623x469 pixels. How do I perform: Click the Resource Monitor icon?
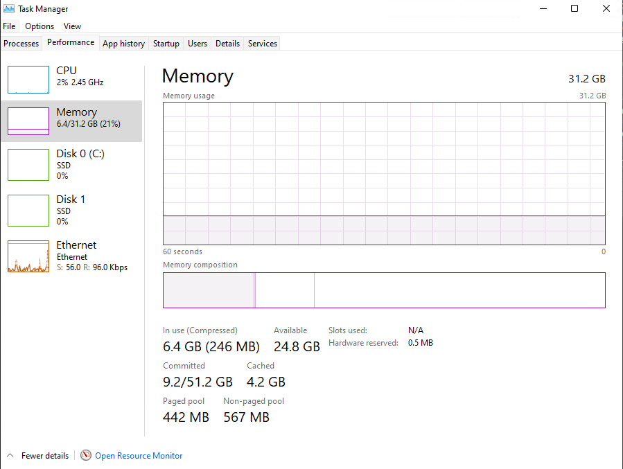pos(86,456)
